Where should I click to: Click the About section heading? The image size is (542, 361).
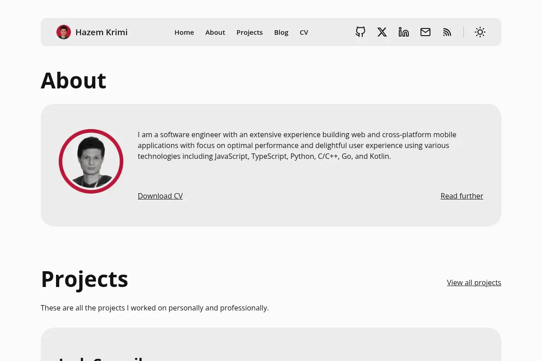(74, 80)
